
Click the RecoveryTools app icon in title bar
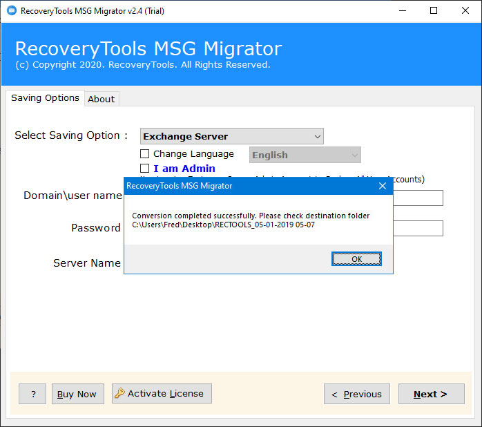[x=12, y=11]
